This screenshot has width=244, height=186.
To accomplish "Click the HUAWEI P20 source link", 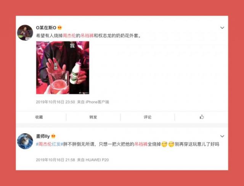I will pyautogui.click(x=97, y=160).
